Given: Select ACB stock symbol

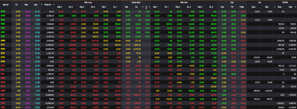Looking at the screenshot, I should point(3,16).
